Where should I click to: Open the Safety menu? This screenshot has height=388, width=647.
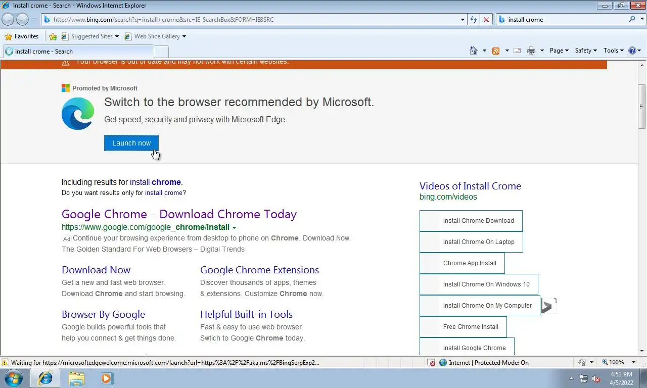(x=586, y=51)
